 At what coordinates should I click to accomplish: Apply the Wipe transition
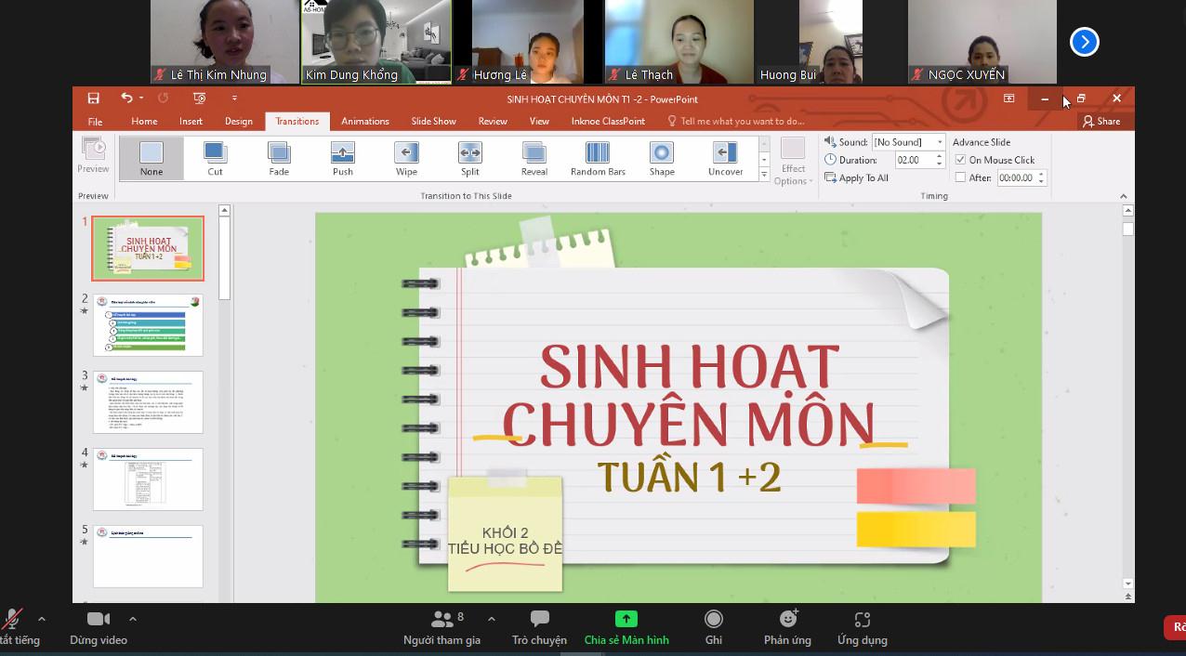[406, 158]
